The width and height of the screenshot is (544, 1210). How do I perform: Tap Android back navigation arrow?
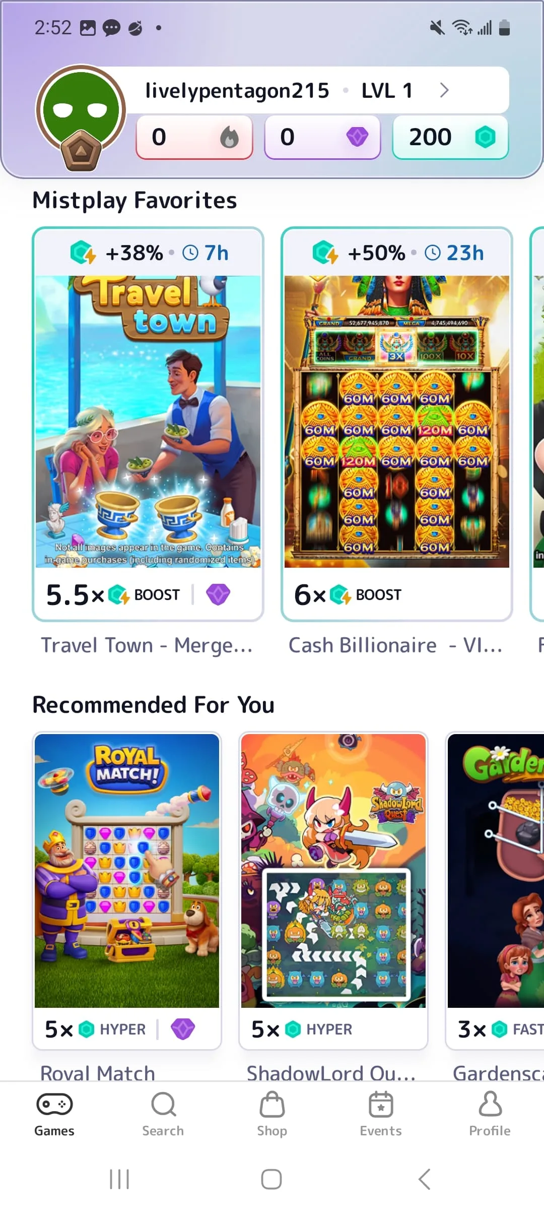[425, 1179]
